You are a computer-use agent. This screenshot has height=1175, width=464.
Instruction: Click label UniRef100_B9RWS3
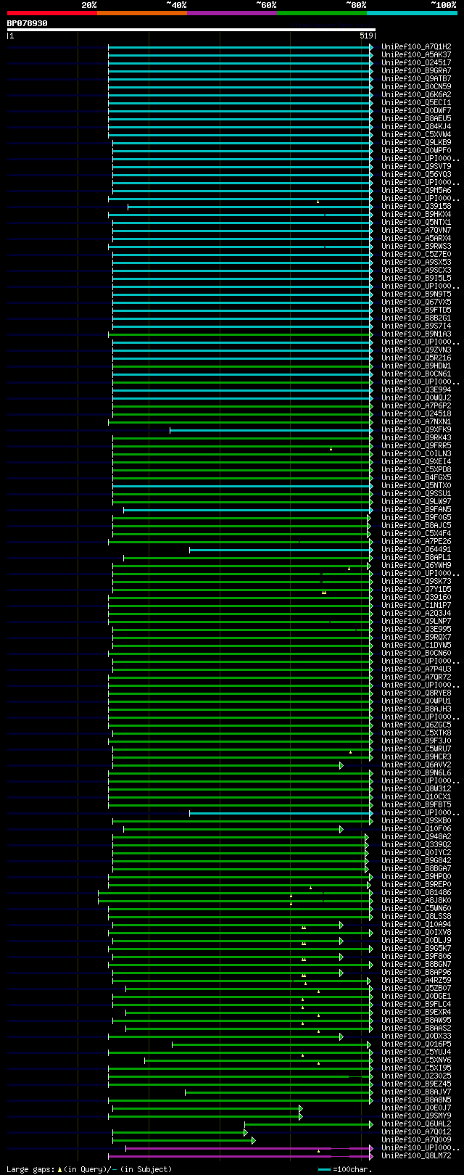pyautogui.click(x=417, y=247)
